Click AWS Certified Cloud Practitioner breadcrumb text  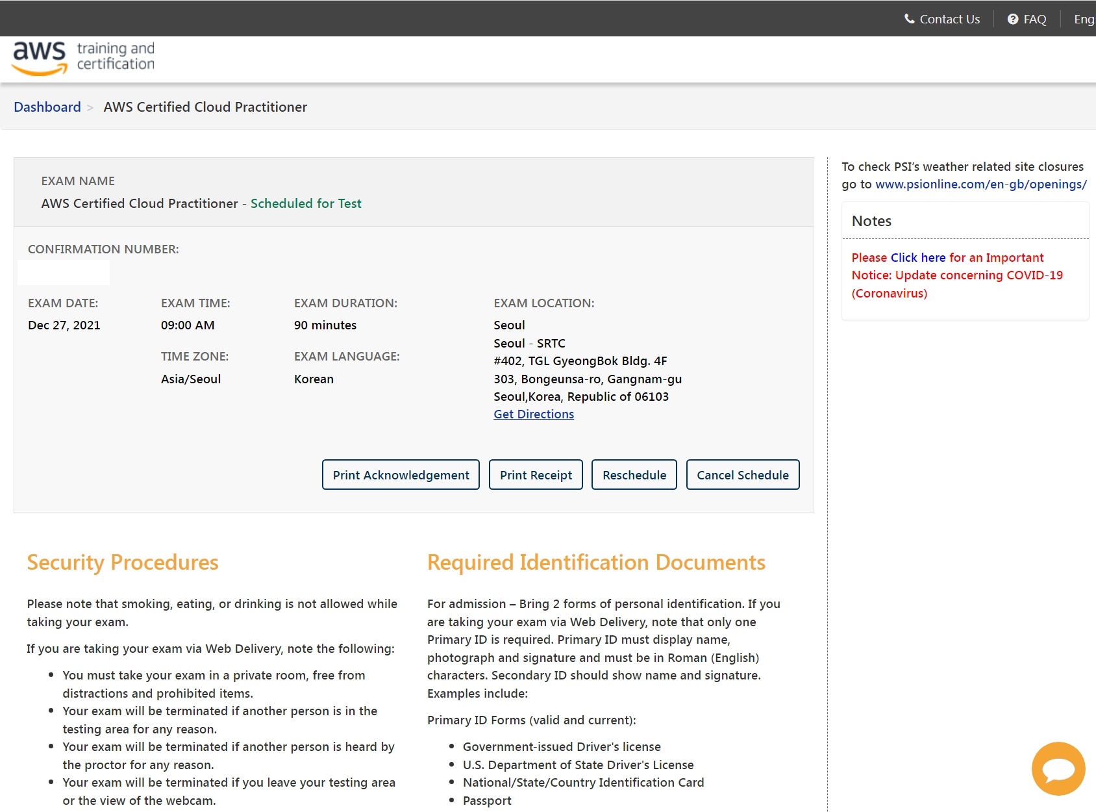click(205, 107)
